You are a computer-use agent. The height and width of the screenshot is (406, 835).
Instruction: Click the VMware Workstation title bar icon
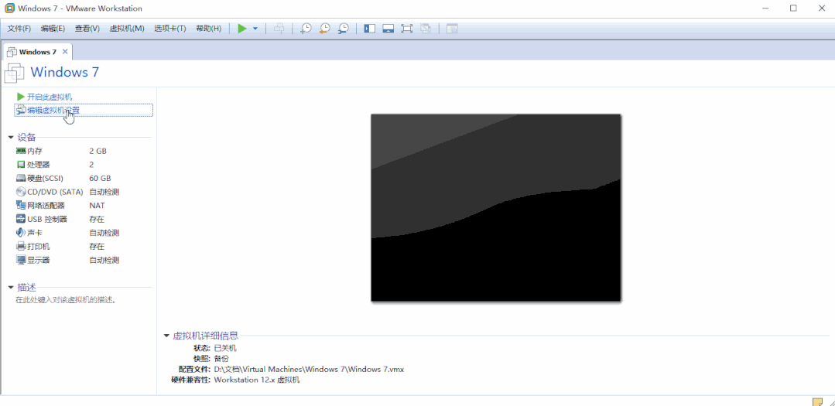coord(9,9)
